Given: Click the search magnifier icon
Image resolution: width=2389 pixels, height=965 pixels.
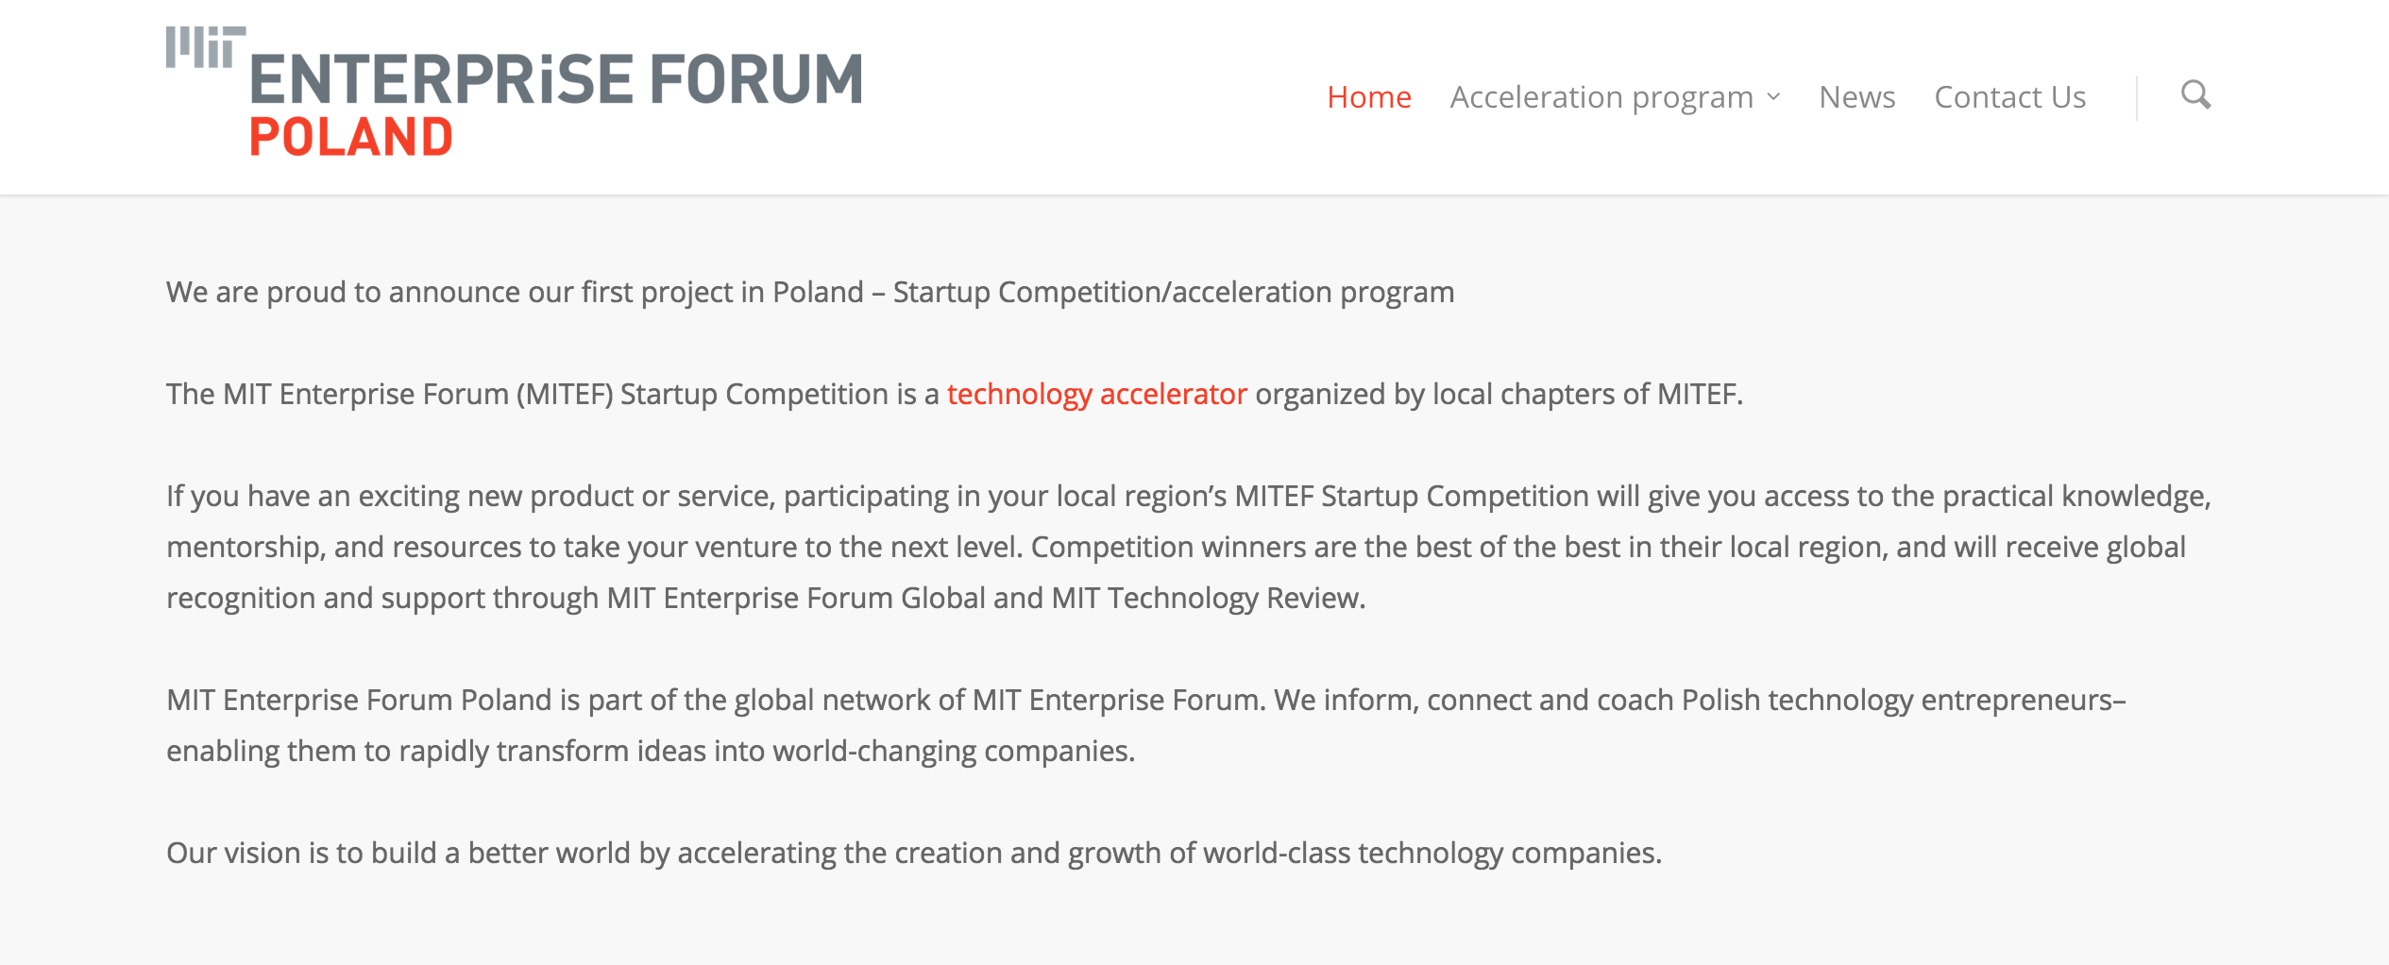Looking at the screenshot, I should 2195,95.
